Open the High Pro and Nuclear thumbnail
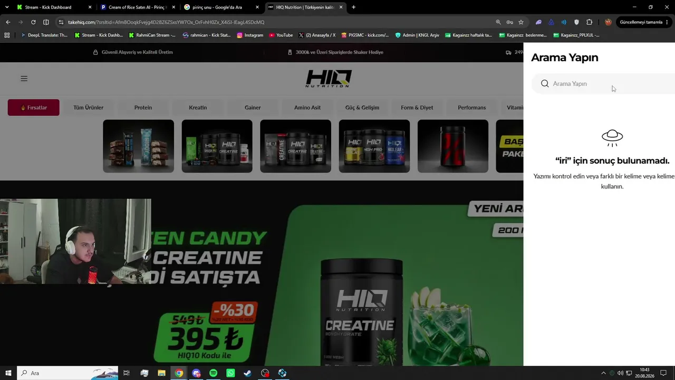The width and height of the screenshot is (675, 380). point(374,146)
